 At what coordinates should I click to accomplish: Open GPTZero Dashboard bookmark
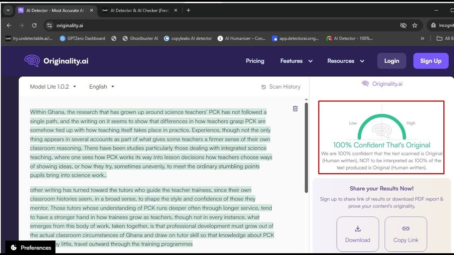click(83, 38)
